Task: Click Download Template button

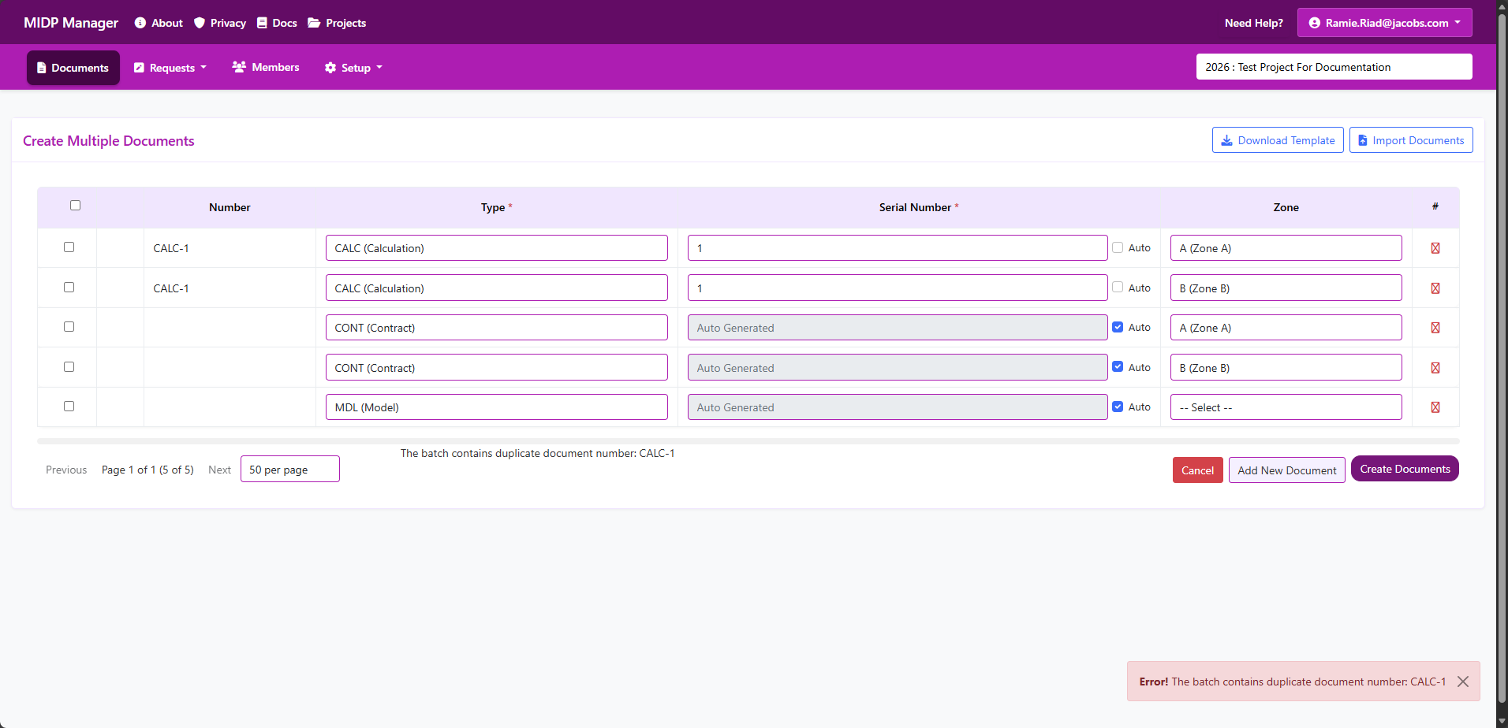Action: click(1278, 140)
